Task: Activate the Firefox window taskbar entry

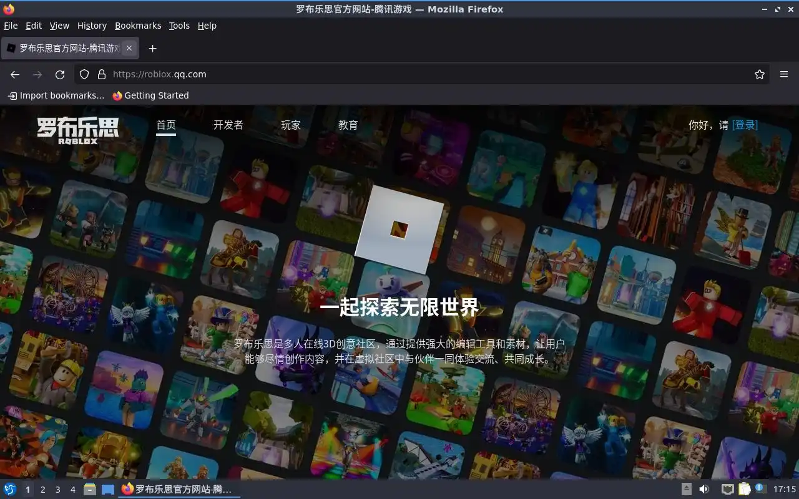Action: pyautogui.click(x=179, y=490)
